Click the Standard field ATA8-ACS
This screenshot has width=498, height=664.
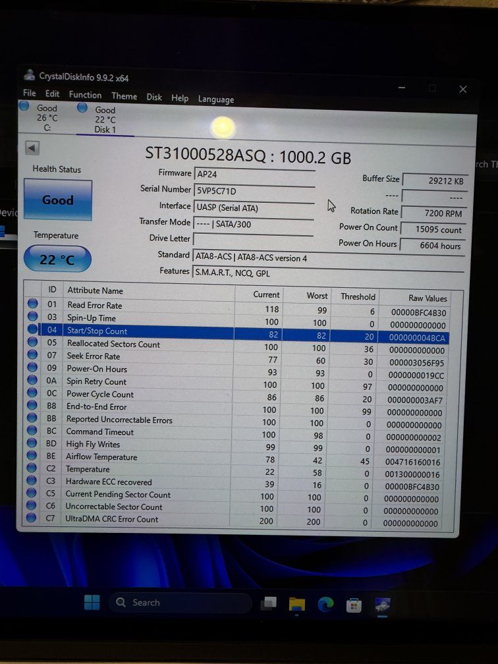pos(329,257)
